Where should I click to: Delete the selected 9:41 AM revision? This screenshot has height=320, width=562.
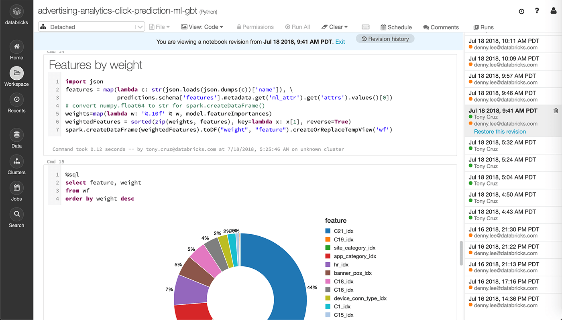556,111
